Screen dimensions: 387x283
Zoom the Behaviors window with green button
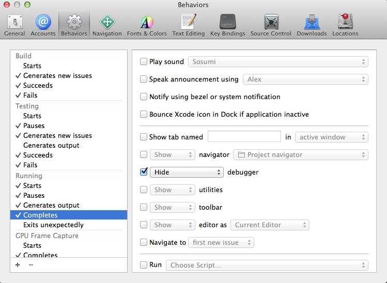point(27,5)
